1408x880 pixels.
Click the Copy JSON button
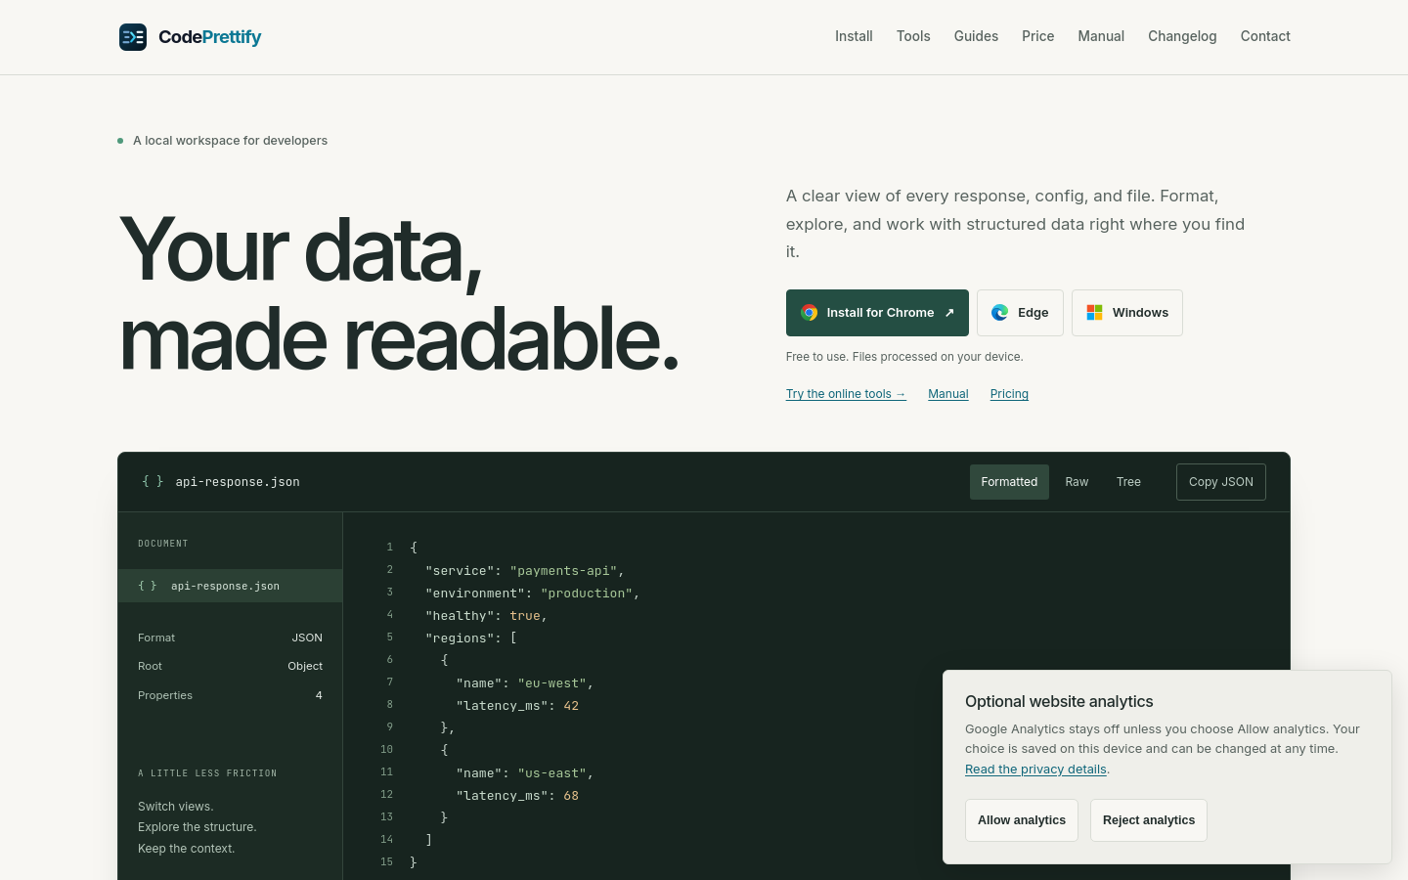1221,482
